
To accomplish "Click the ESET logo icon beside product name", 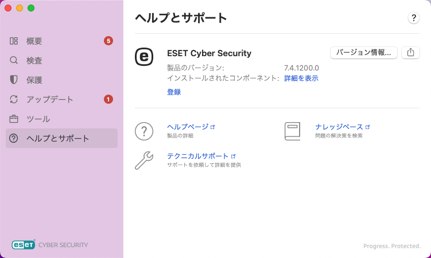I will click(x=143, y=56).
